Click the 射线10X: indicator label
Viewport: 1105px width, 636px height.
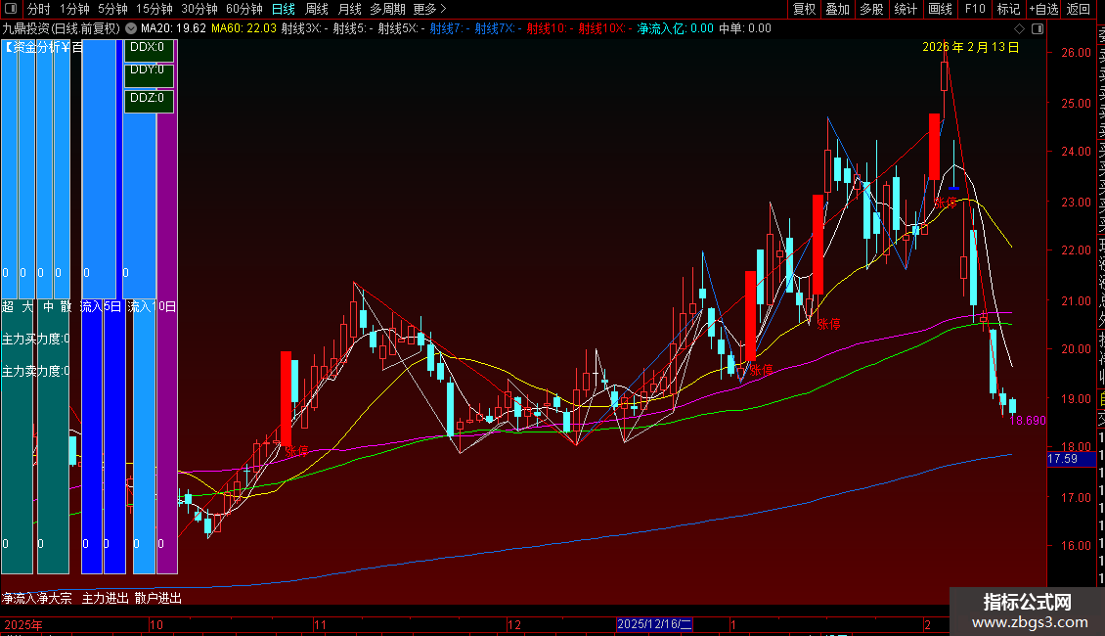click(x=605, y=28)
